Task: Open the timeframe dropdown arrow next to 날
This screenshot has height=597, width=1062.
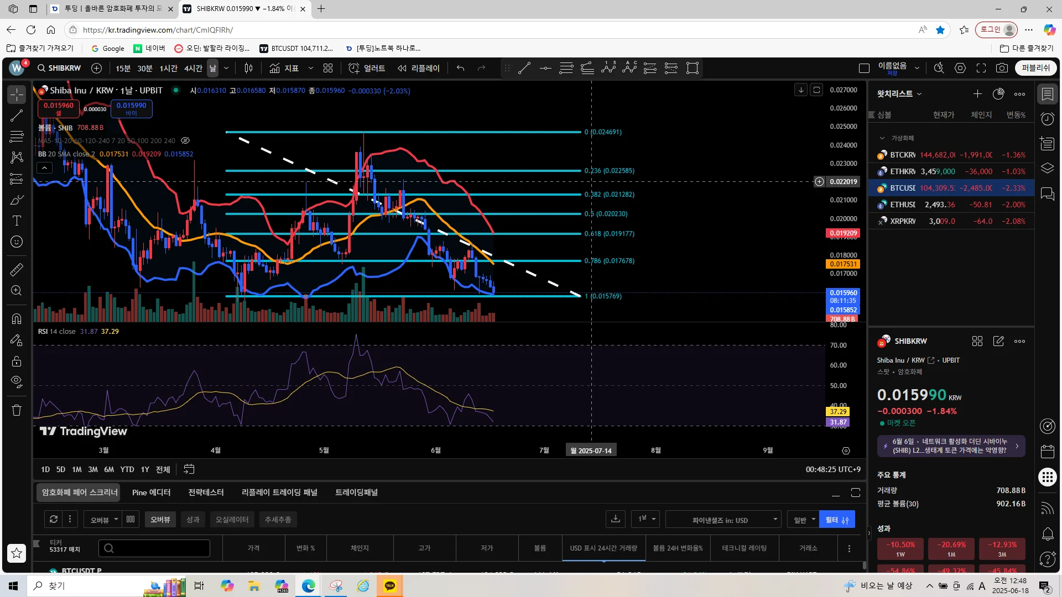Action: point(226,68)
